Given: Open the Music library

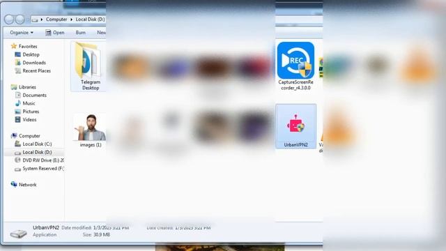Looking at the screenshot, I should 29,103.
